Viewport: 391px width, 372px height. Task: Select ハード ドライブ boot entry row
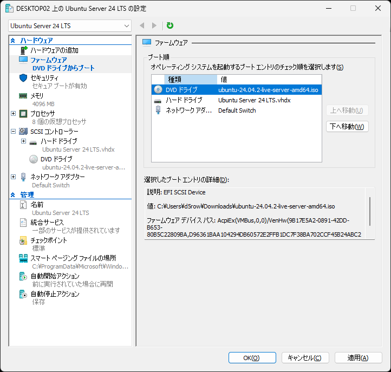(x=237, y=100)
